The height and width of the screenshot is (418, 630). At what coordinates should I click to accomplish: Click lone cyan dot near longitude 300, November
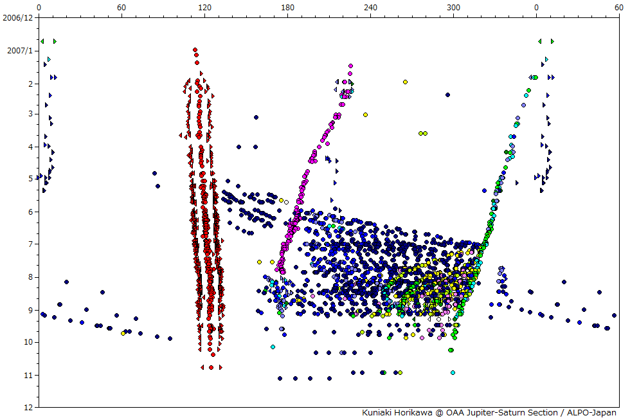tap(453, 372)
